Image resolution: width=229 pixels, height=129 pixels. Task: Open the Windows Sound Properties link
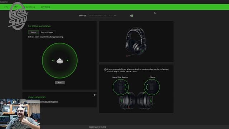click(49, 102)
